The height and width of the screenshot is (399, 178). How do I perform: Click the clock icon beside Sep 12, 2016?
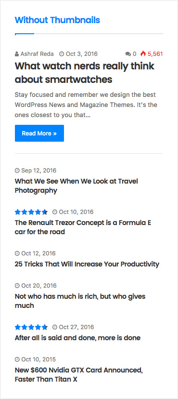click(17, 170)
